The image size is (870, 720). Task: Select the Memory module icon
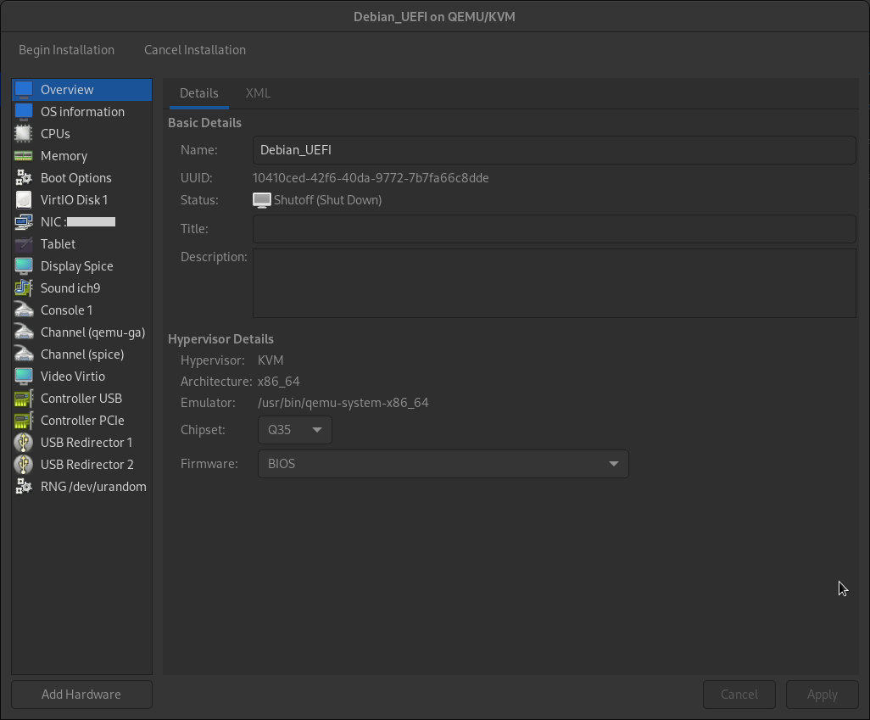[24, 156]
